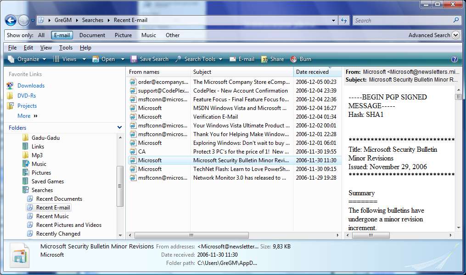466x275 pixels.
Task: Collapse the Folders pane chevron
Action: click(119, 127)
